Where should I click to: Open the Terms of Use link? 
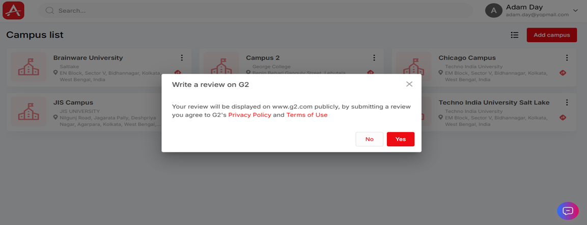pos(307,115)
